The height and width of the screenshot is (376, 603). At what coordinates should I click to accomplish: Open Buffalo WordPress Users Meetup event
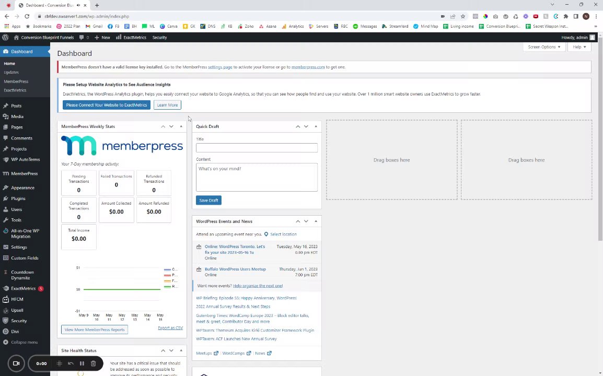[x=235, y=269]
